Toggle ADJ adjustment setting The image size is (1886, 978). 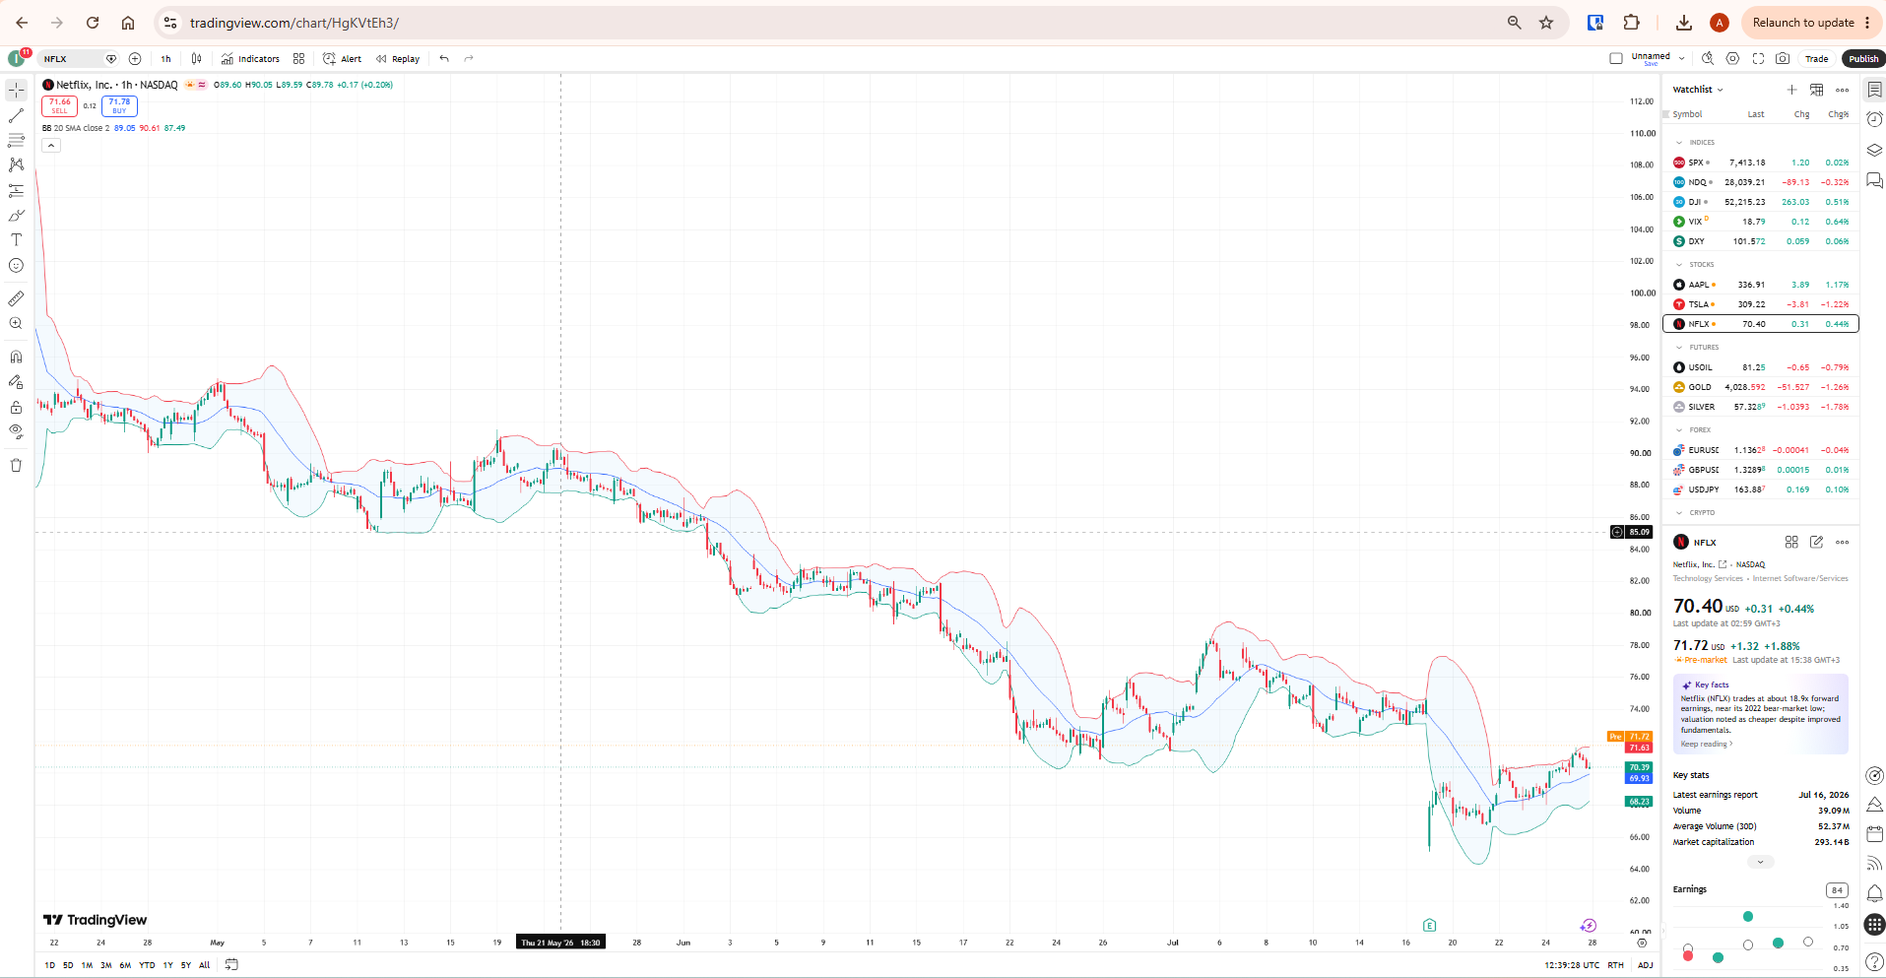point(1646,965)
